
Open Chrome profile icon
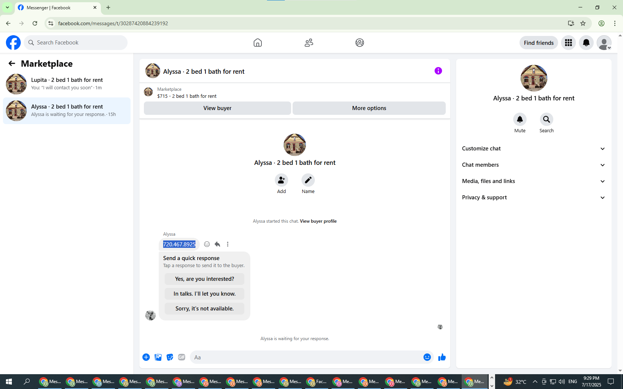click(x=601, y=23)
